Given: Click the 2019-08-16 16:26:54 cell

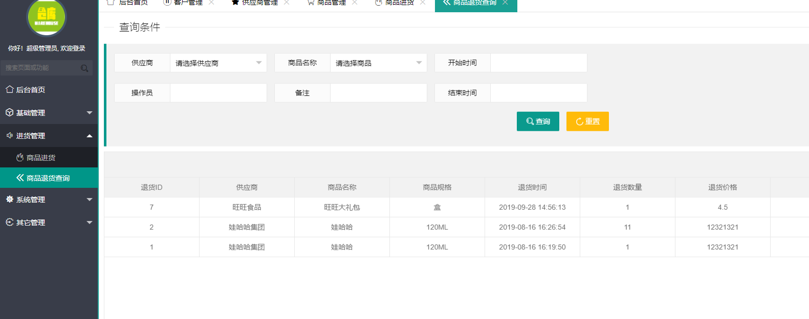Looking at the screenshot, I should [x=532, y=227].
